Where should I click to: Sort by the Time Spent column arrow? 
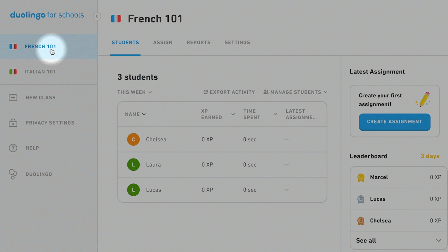(x=275, y=114)
